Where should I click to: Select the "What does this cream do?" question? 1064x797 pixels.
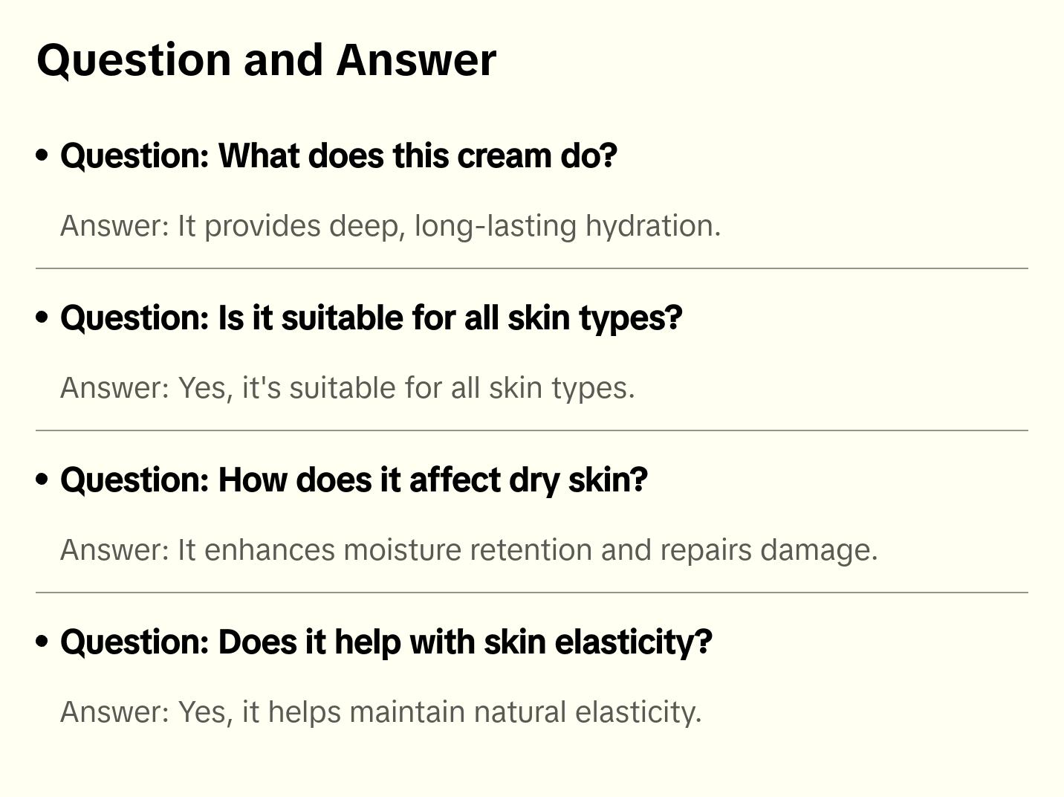339,156
